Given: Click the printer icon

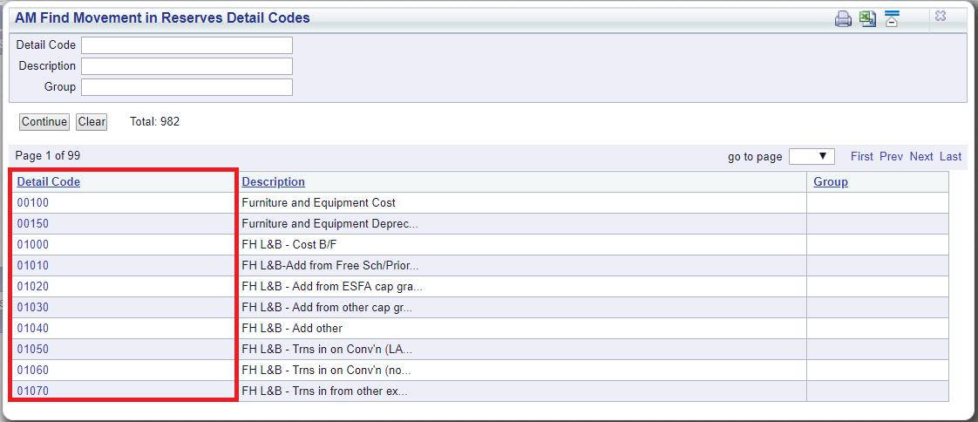Looking at the screenshot, I should point(843,18).
